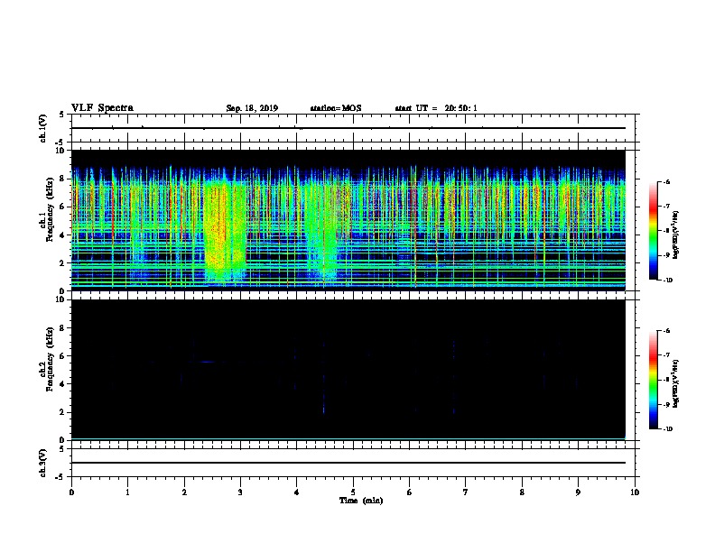Click time axis tick label "0"
The width and height of the screenshot is (715, 552).
(x=71, y=492)
